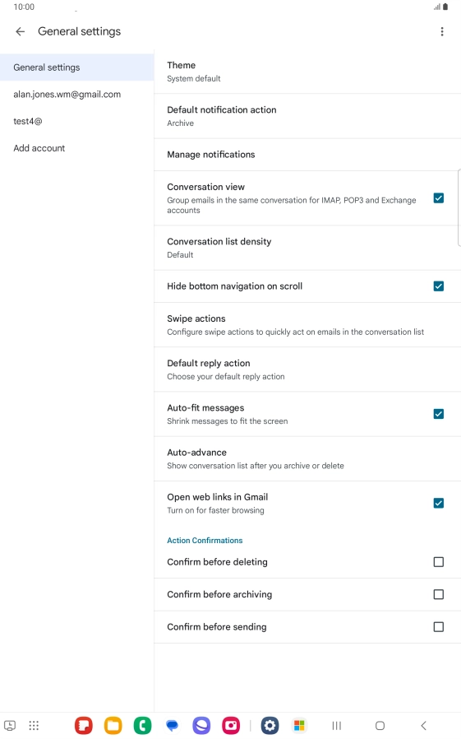
Task: Launch the yellow My Files folder app
Action: click(x=113, y=725)
